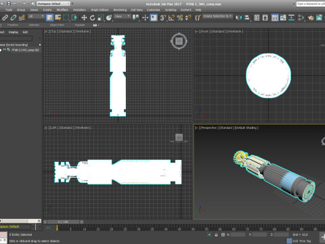Image resolution: width=325 pixels, height=244 pixels.
Task: Open the [+] menu of the Top viewport
Action: [46, 31]
